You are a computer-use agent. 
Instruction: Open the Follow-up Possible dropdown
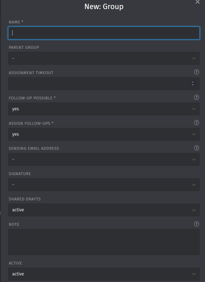coord(104,109)
